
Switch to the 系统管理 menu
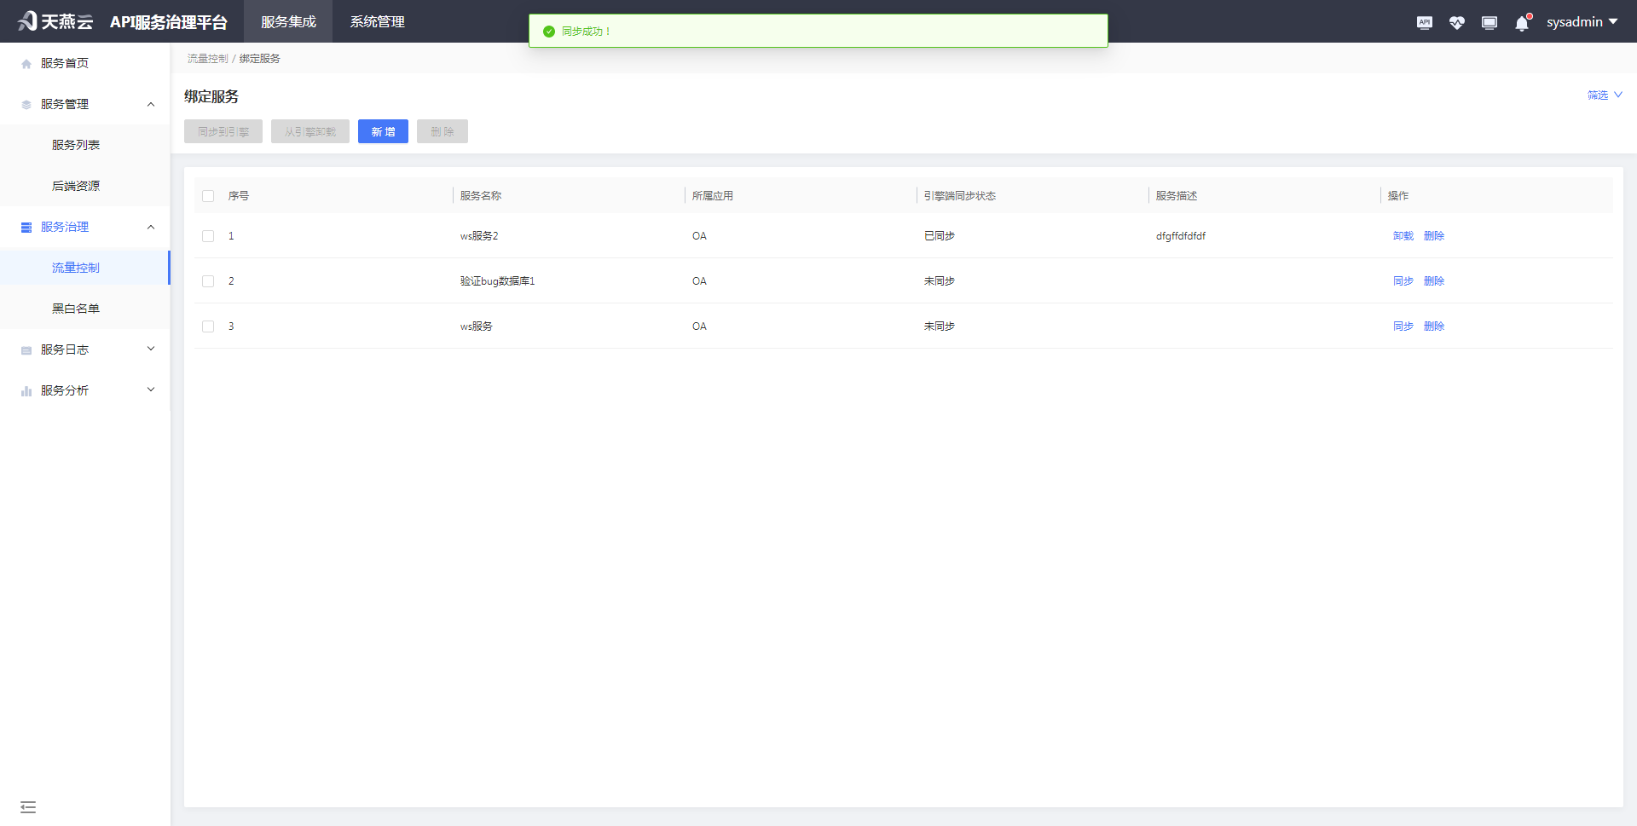click(x=376, y=21)
